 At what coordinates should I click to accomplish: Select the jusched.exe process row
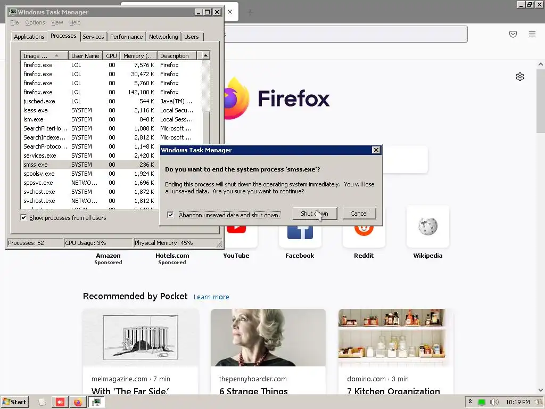[x=111, y=101]
